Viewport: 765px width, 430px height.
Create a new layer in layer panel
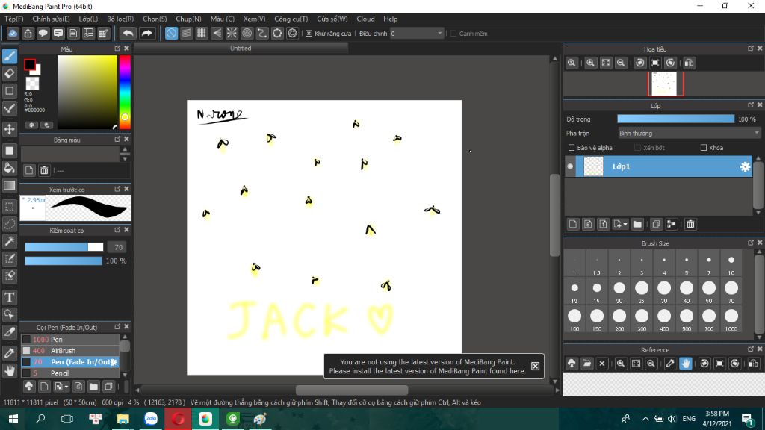573,224
